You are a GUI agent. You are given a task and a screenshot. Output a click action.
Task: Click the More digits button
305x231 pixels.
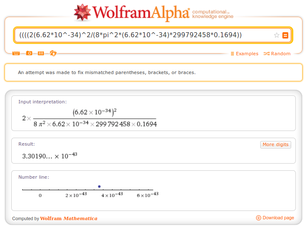click(276, 145)
